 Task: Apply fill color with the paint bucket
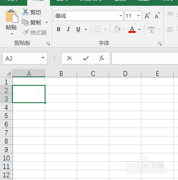pos(117,29)
